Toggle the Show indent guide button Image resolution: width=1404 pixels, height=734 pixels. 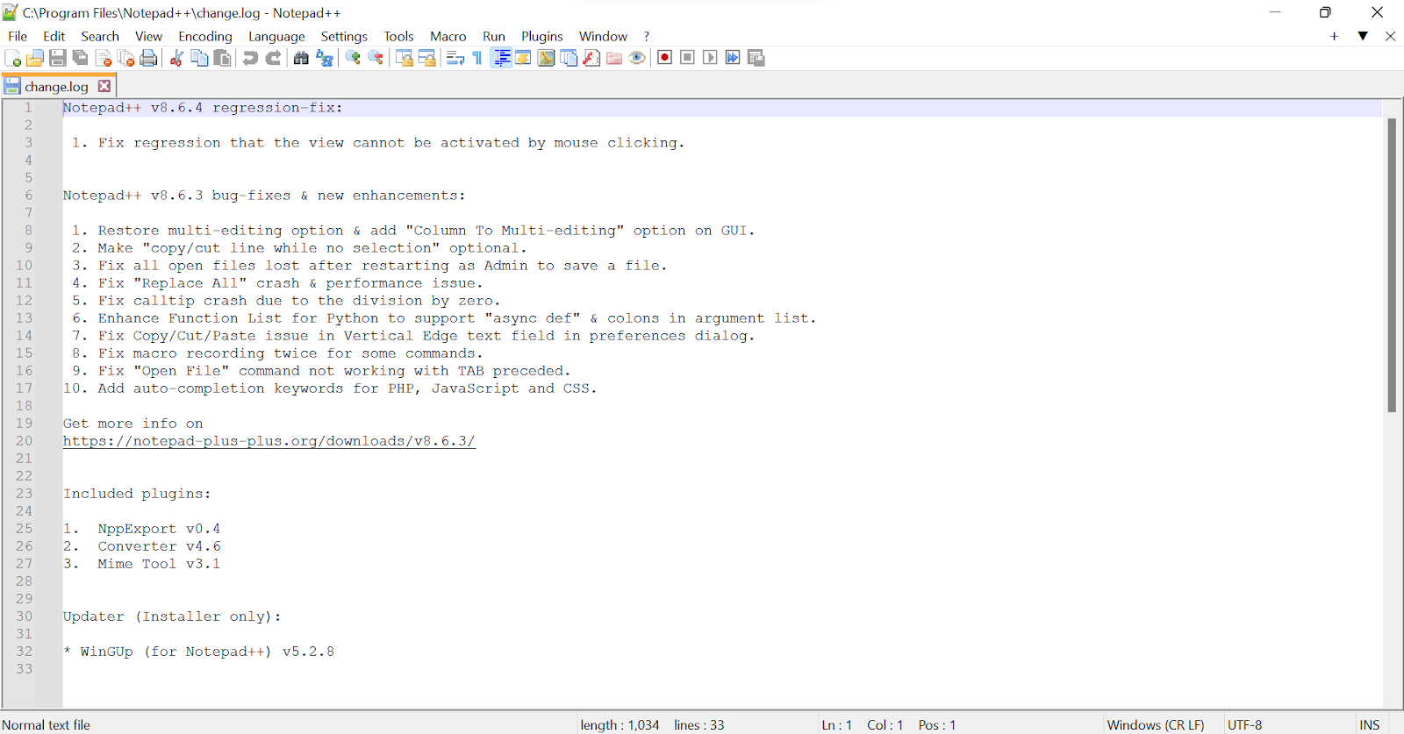tap(501, 58)
